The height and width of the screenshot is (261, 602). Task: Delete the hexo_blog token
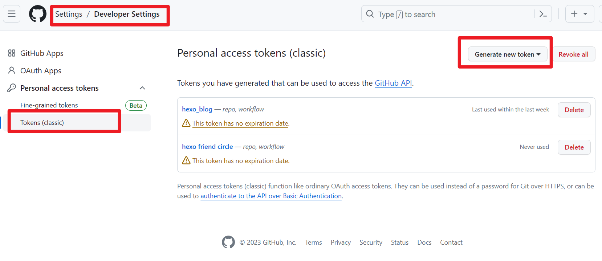(574, 110)
